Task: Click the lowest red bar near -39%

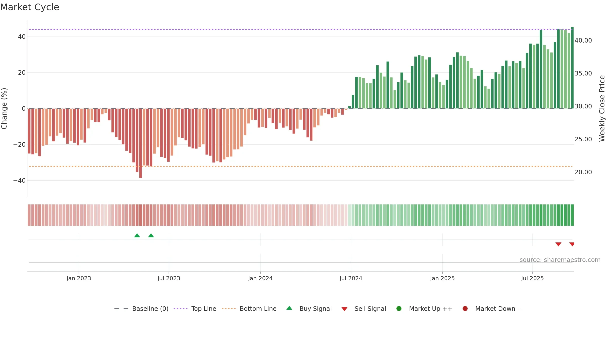Action: [141, 143]
